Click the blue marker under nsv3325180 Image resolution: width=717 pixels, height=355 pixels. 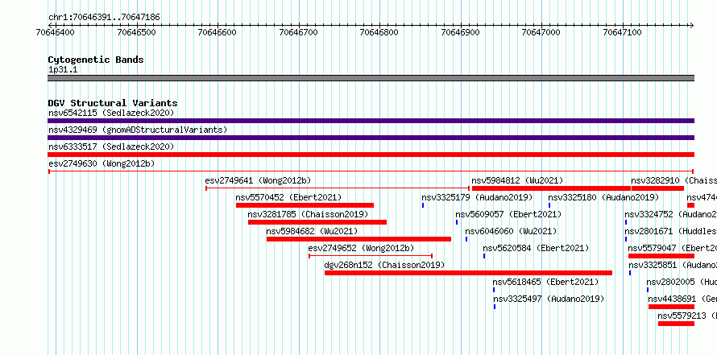(x=549, y=205)
